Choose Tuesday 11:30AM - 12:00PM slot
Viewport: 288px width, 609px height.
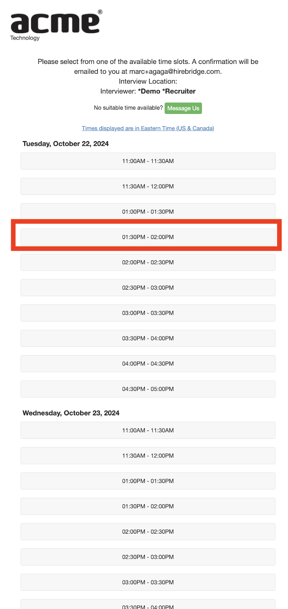click(x=148, y=187)
